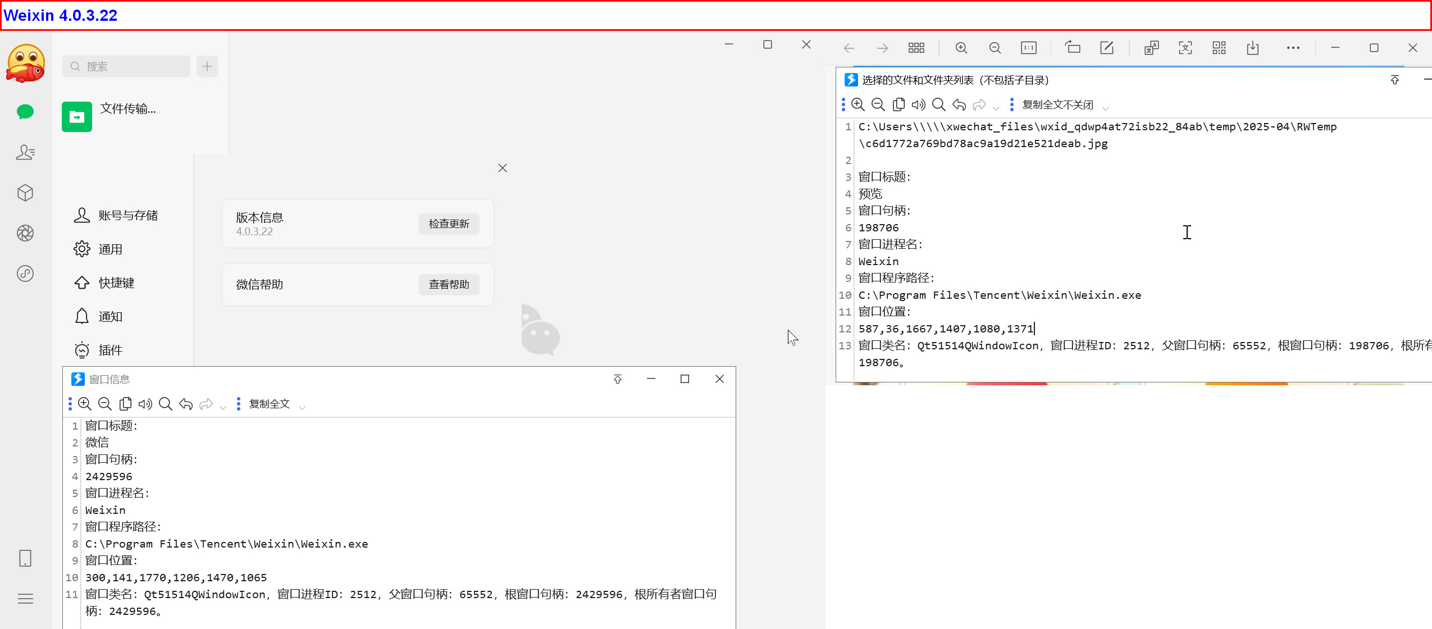This screenshot has height=629, width=1432.
Task: Search text in the 窗口信息 window
Action: [x=166, y=404]
